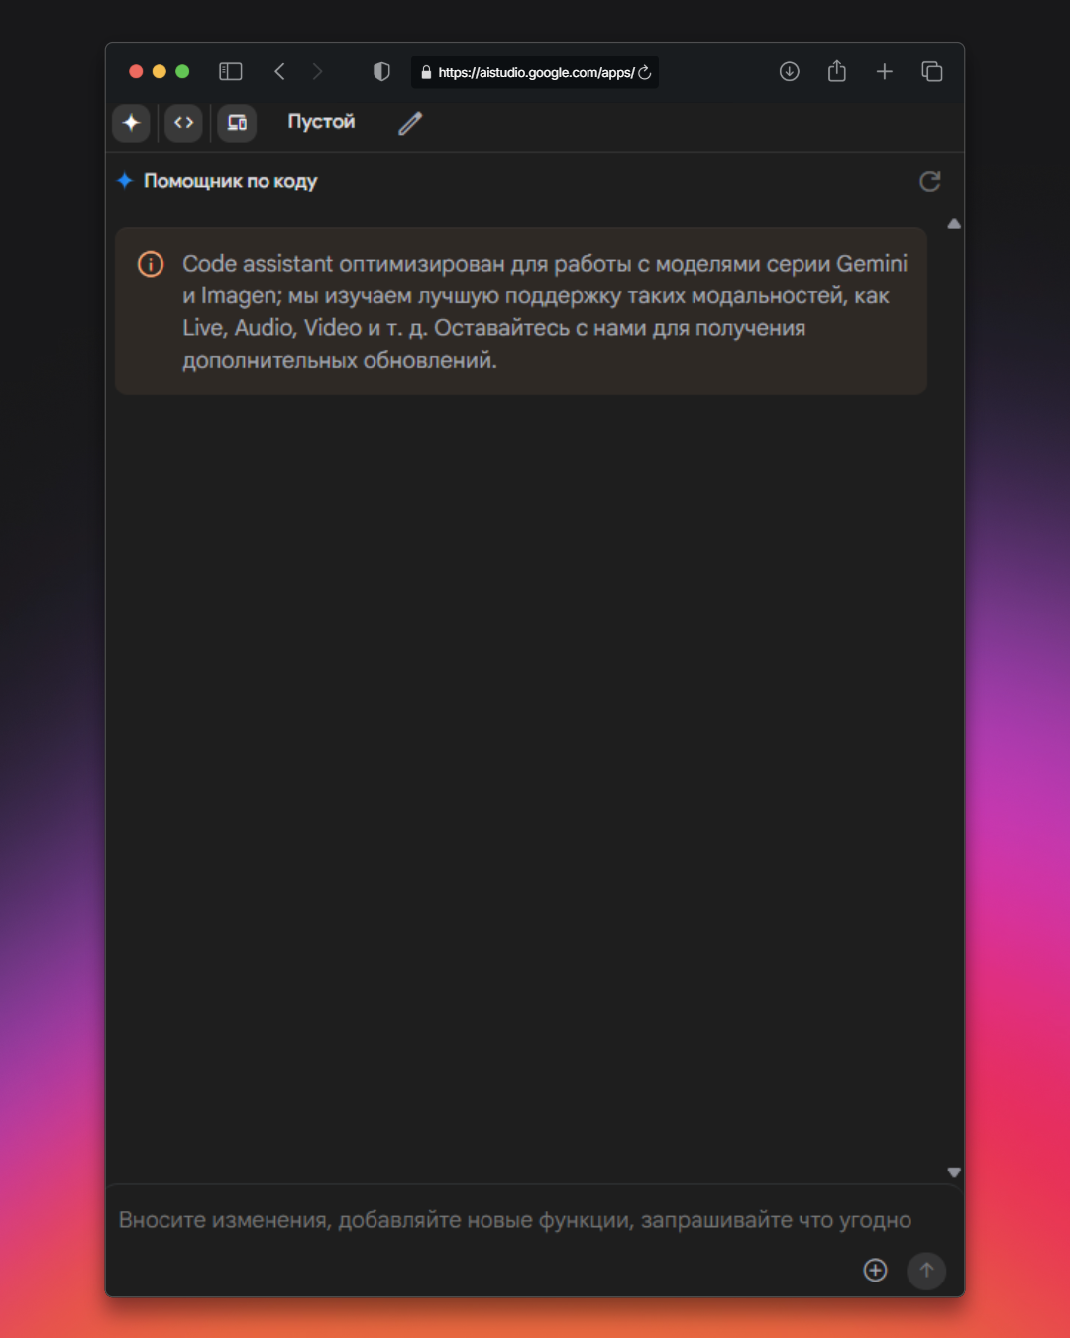
Task: Click the aistudio.google.com address bar
Action: coord(535,72)
